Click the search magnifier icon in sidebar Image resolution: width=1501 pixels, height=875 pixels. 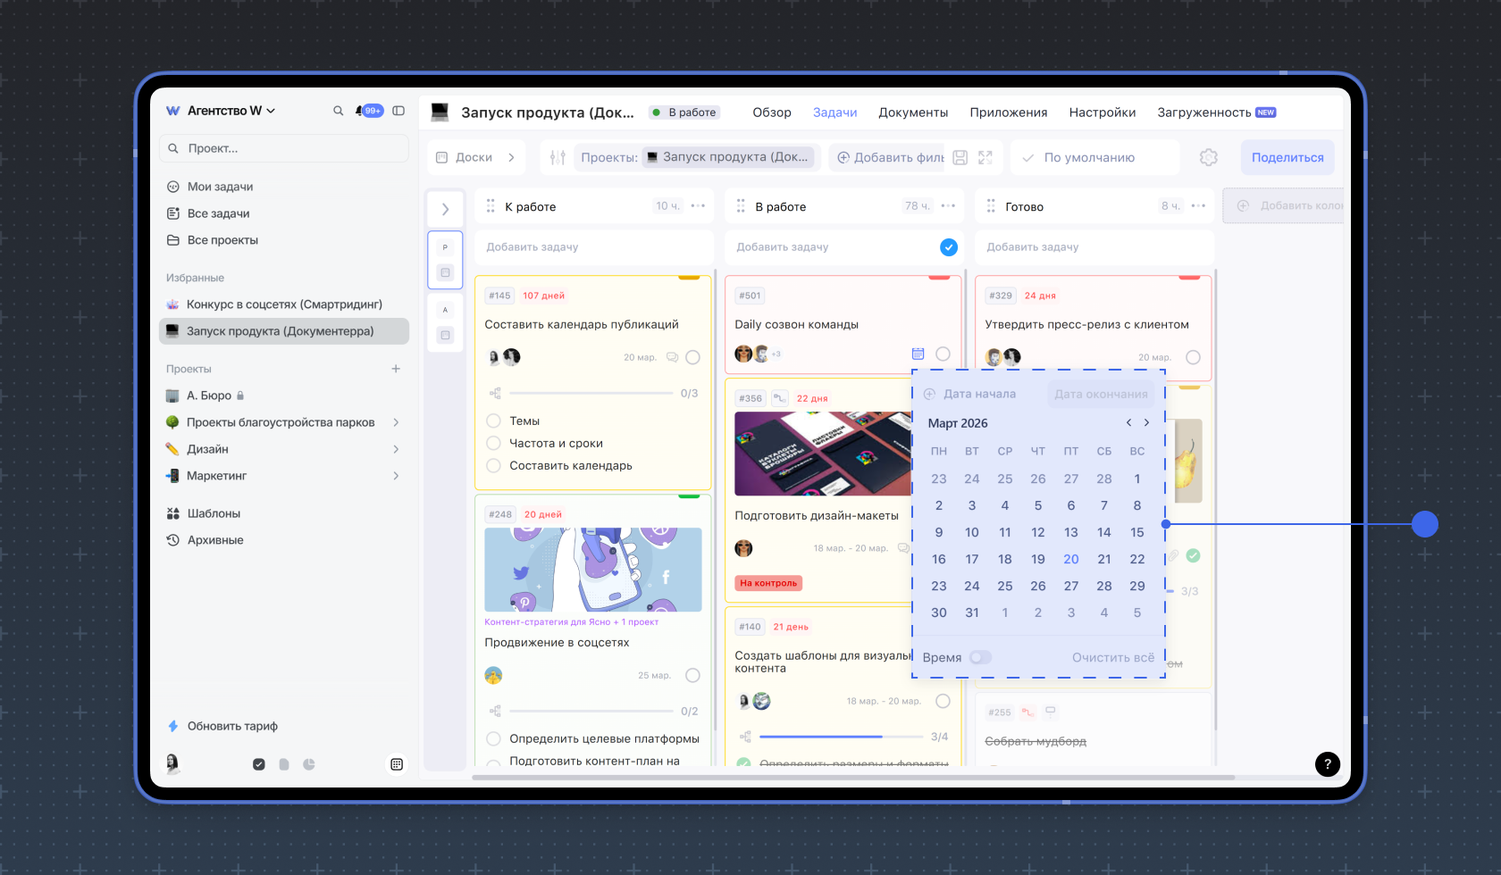pyautogui.click(x=338, y=111)
